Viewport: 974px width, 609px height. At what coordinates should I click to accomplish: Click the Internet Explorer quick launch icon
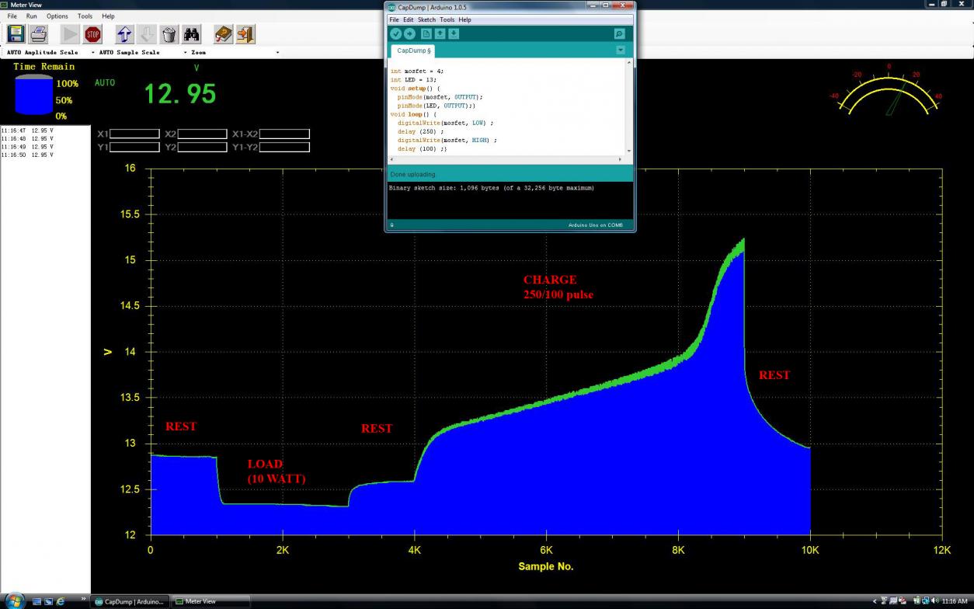coord(60,601)
